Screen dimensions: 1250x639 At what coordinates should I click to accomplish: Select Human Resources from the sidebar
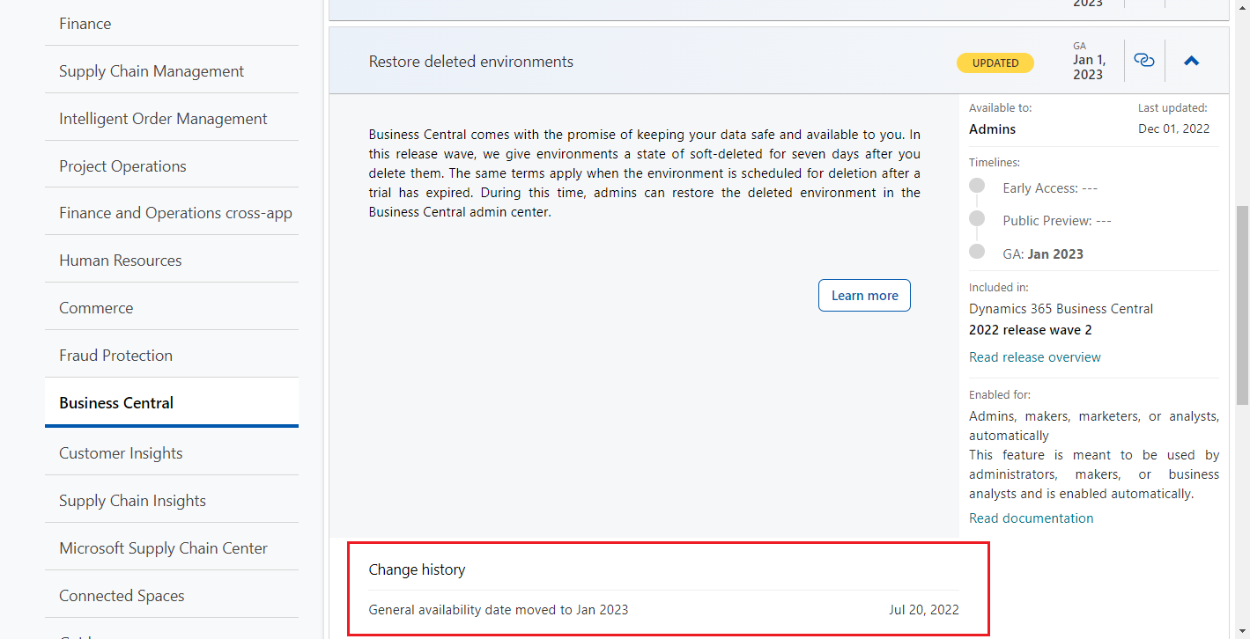point(120,260)
